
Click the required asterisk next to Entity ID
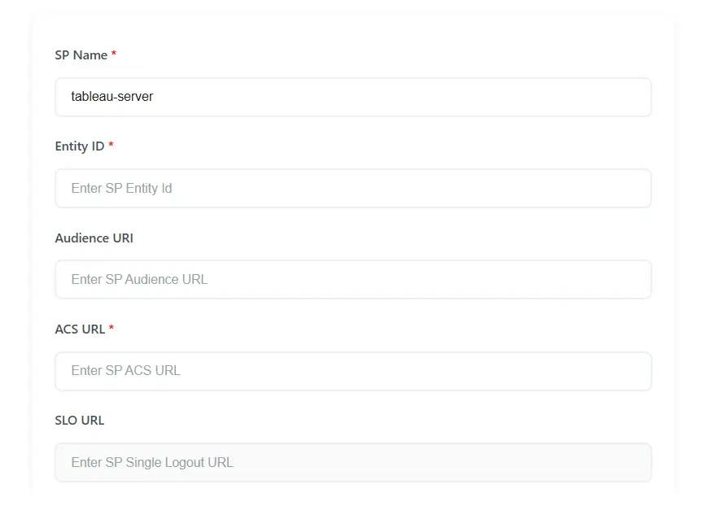coord(109,145)
